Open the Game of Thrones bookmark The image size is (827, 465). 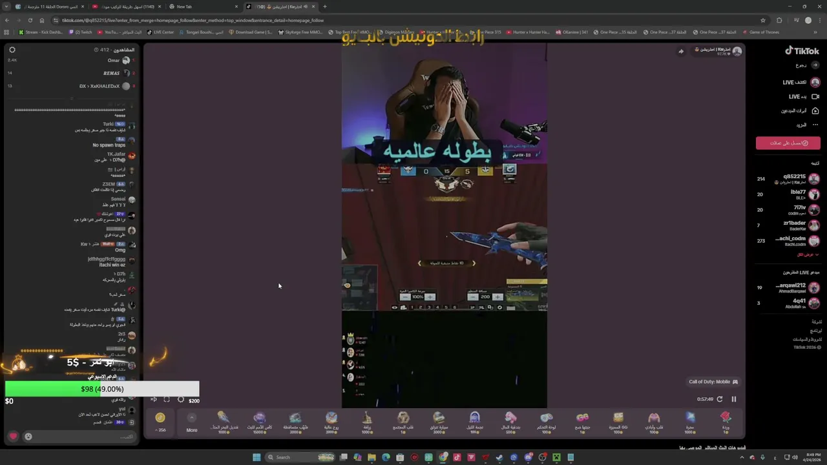point(761,32)
